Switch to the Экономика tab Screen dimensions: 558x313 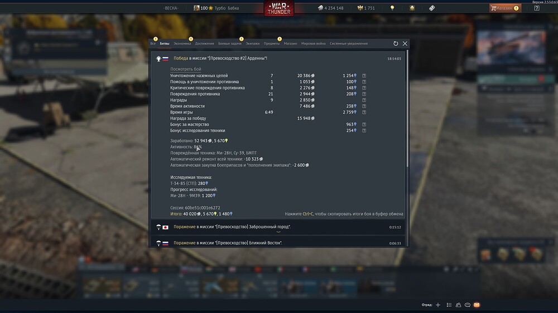[x=182, y=43]
